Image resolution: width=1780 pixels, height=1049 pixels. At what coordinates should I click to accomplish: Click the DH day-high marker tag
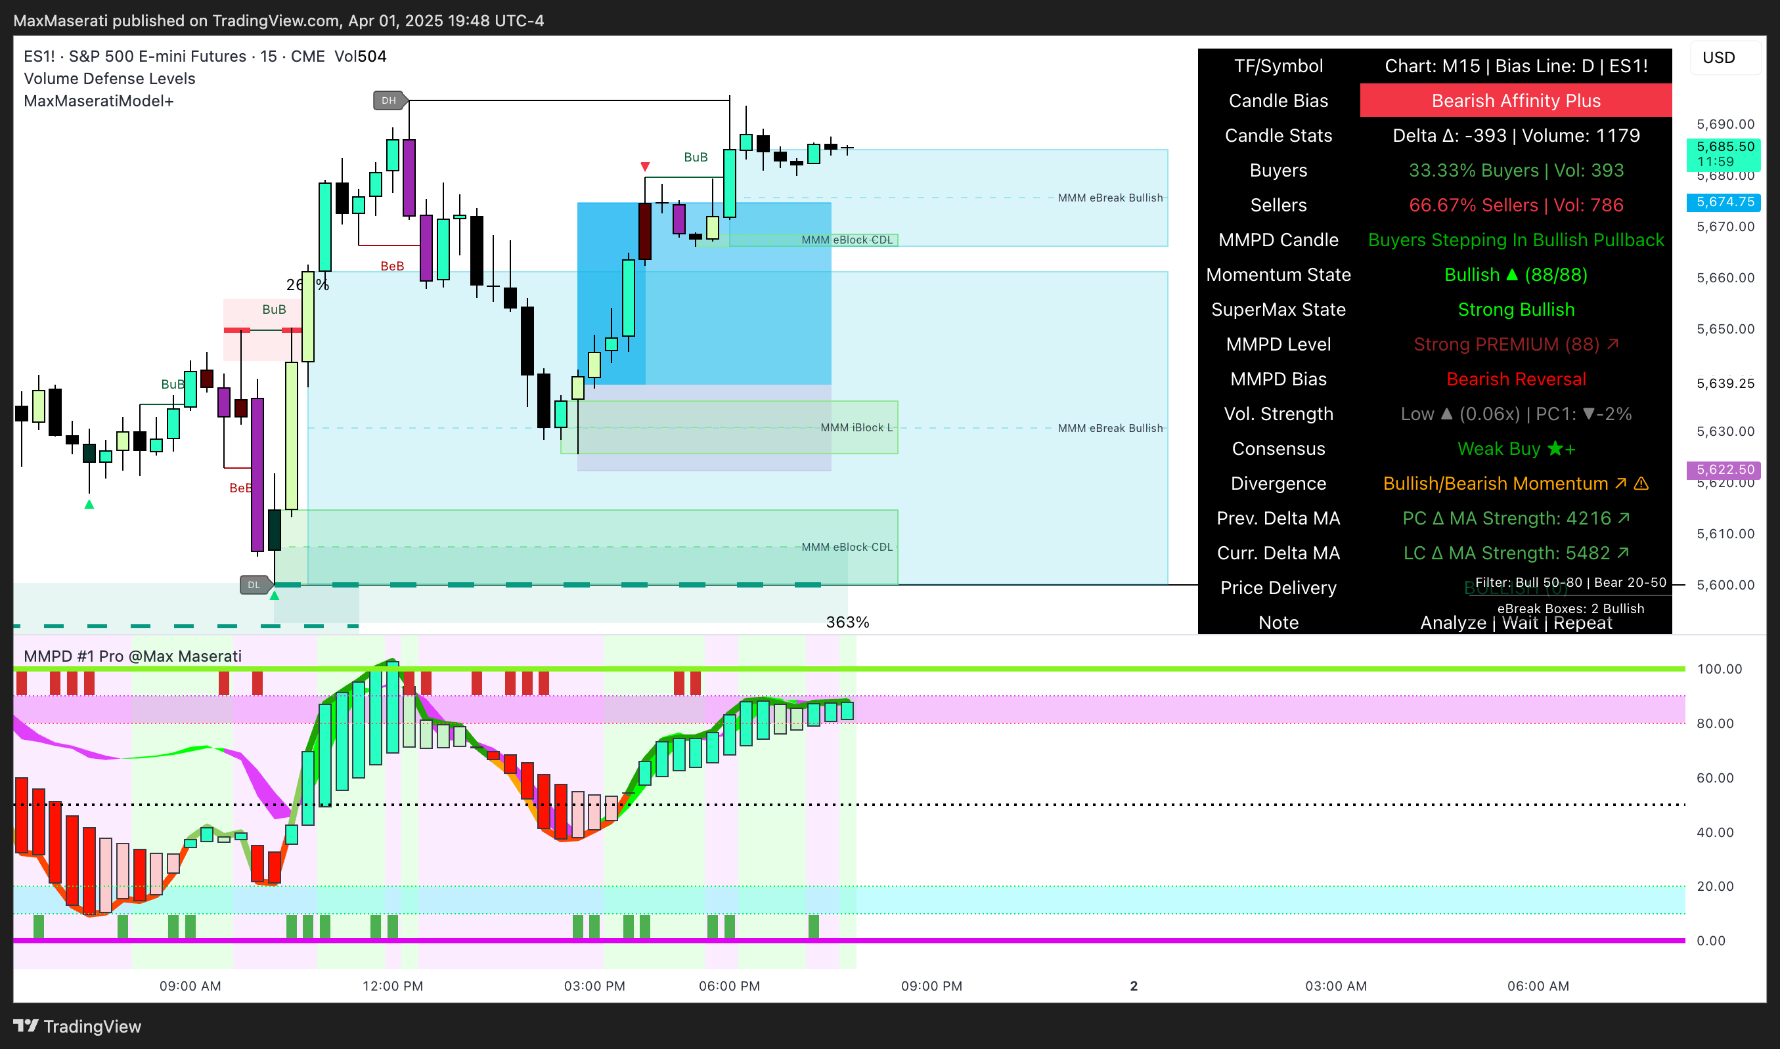(389, 100)
